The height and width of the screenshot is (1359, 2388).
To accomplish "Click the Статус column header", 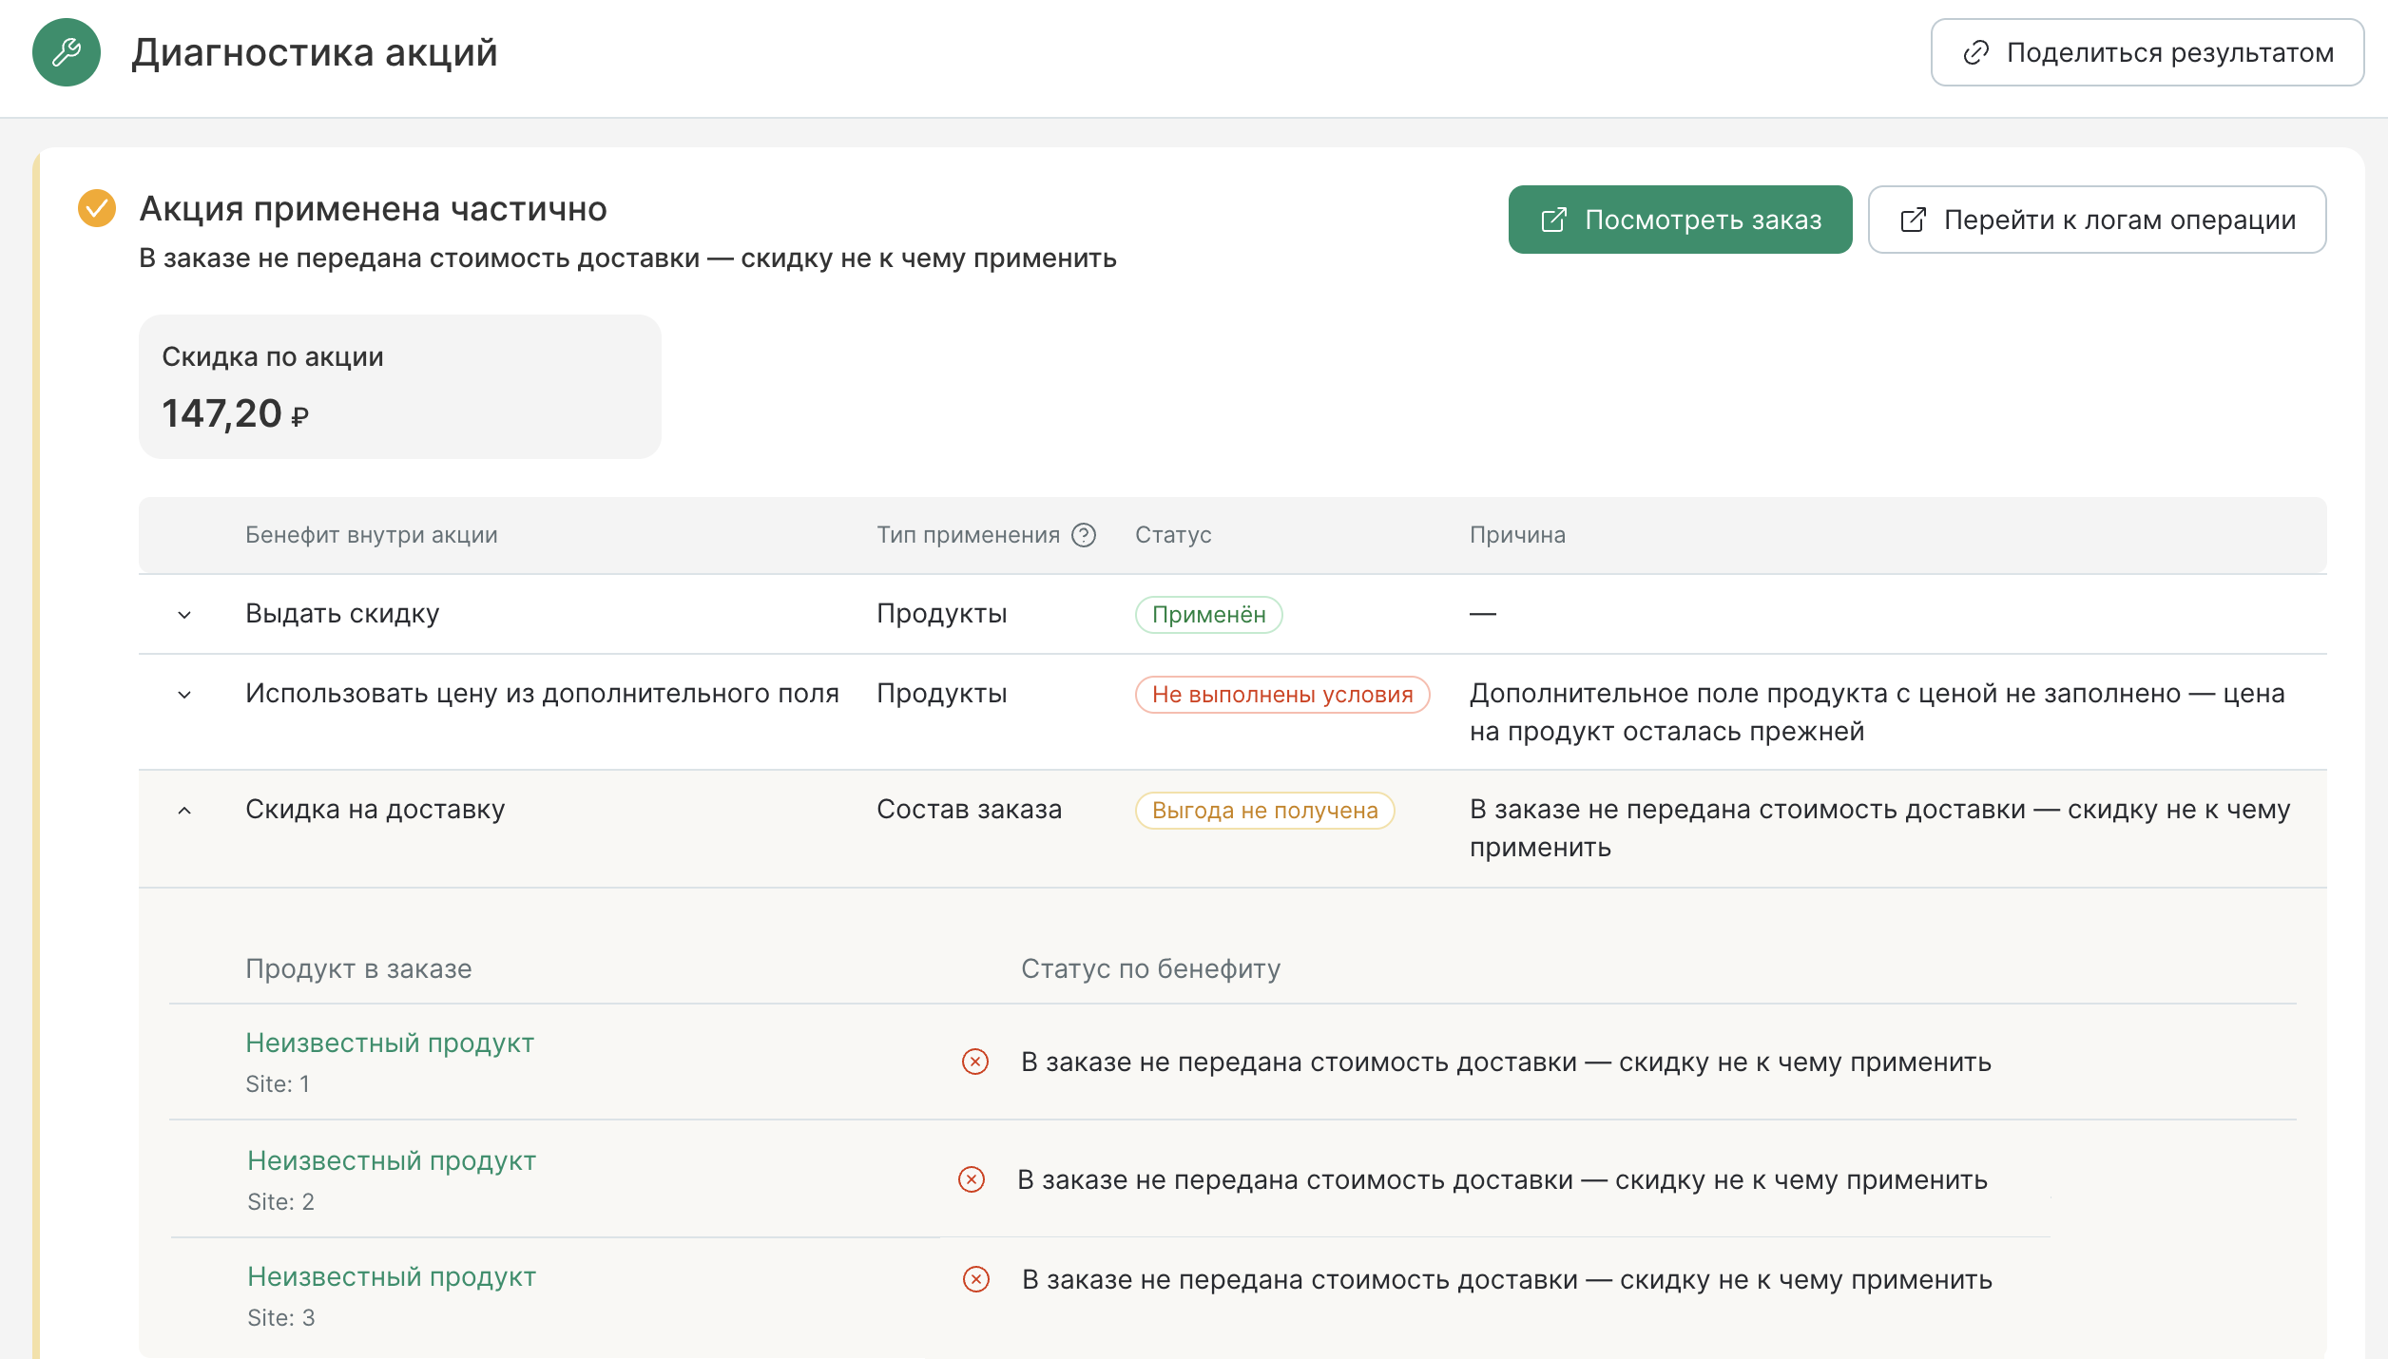I will 1173,535.
